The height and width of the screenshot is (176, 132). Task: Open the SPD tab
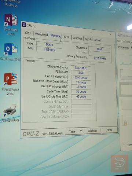tap(66, 37)
